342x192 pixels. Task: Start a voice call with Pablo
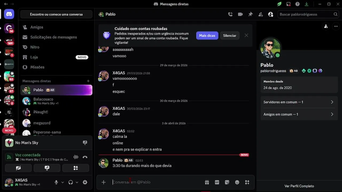[x=230, y=14]
